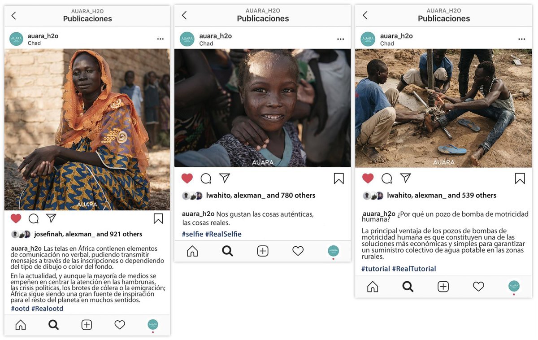Toggle the heart on the smiling child post
Image resolution: width=538 pixels, height=340 pixels.
click(187, 179)
